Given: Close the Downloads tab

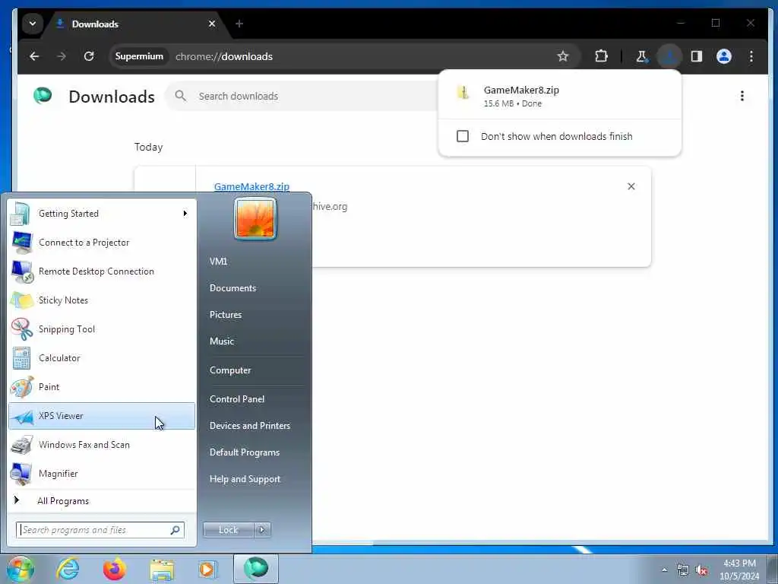Looking at the screenshot, I should 212,24.
